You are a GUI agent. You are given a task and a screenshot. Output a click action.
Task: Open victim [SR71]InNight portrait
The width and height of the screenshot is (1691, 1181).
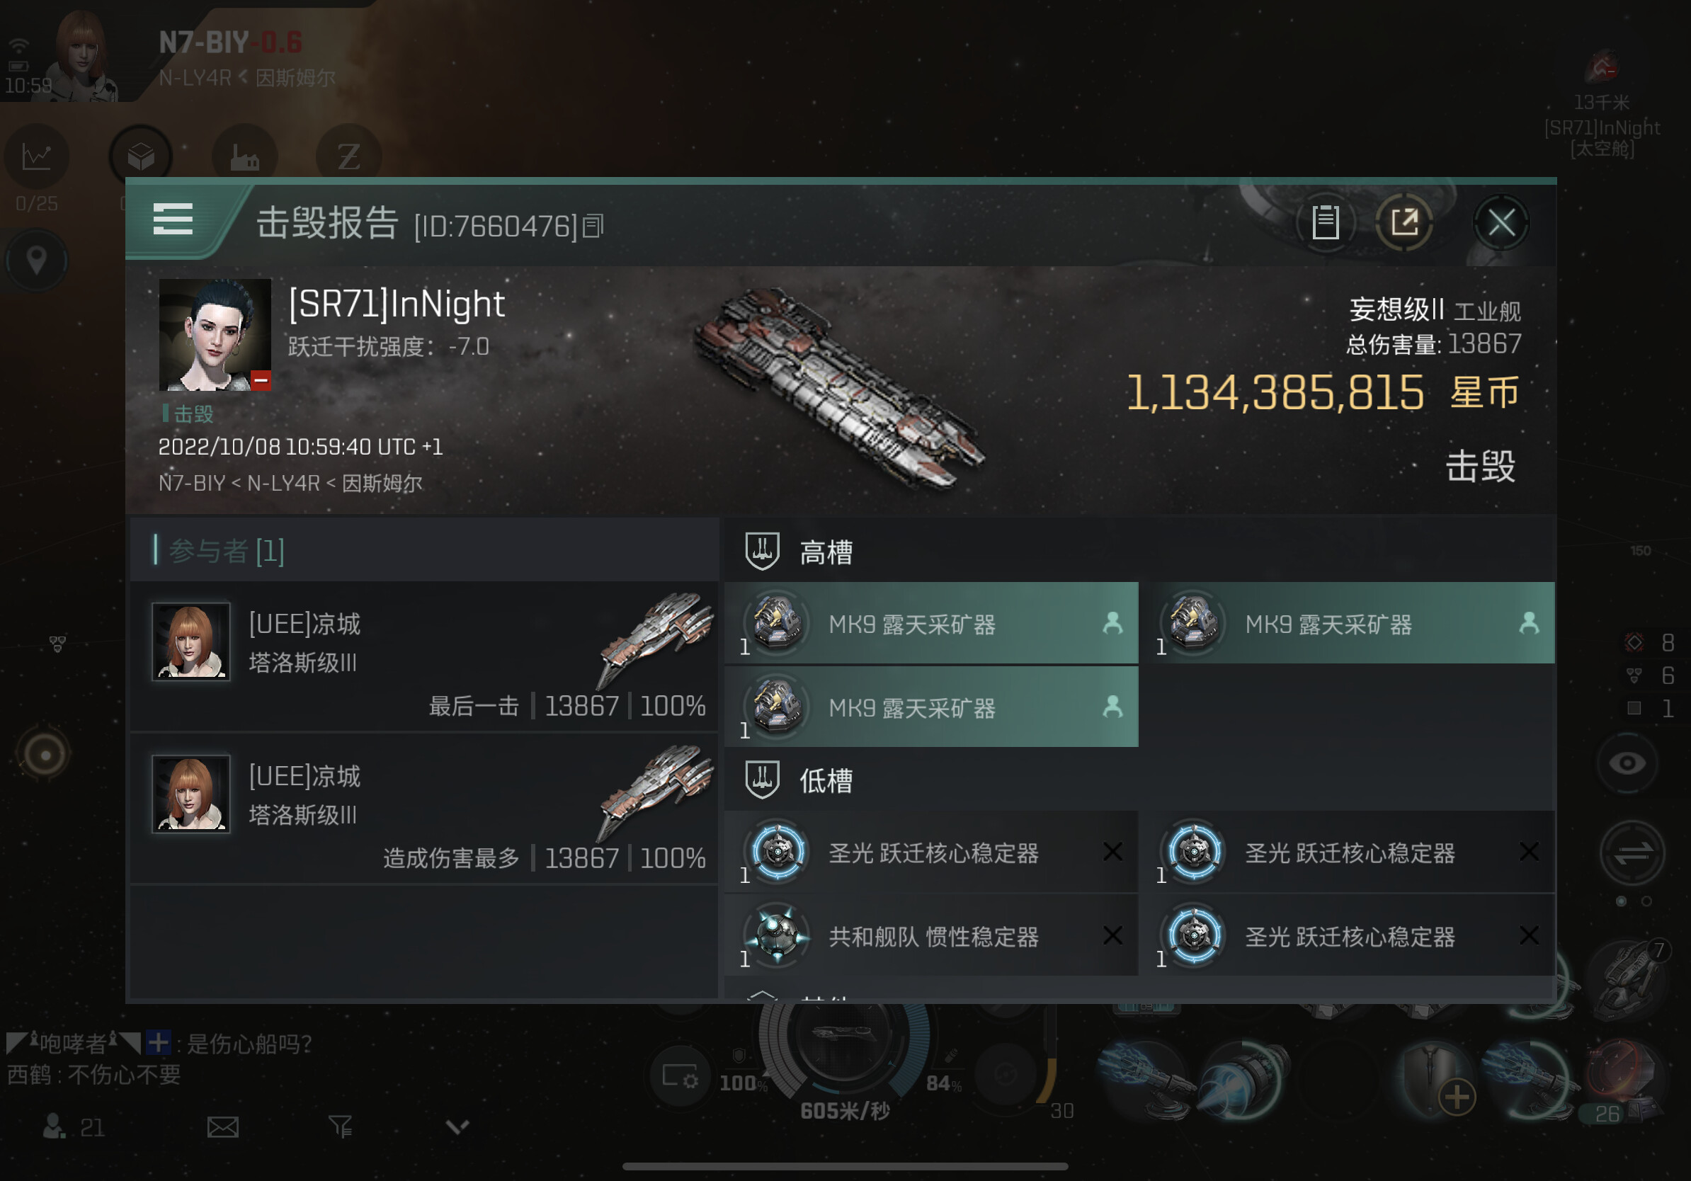pos(215,334)
